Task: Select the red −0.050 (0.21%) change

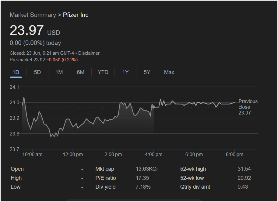Action: point(62,60)
